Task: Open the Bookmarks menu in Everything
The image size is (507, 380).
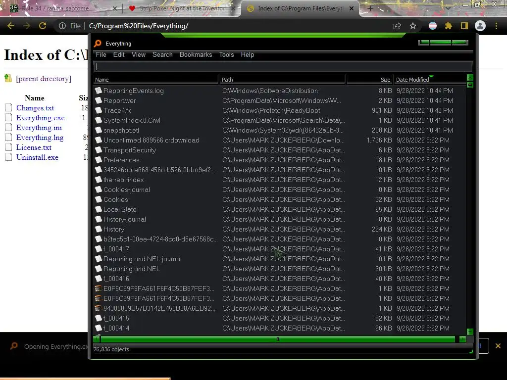Action: click(x=196, y=54)
